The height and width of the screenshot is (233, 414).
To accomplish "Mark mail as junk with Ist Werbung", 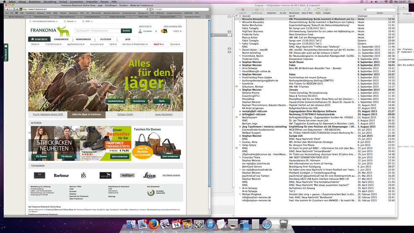I will tap(256, 10).
